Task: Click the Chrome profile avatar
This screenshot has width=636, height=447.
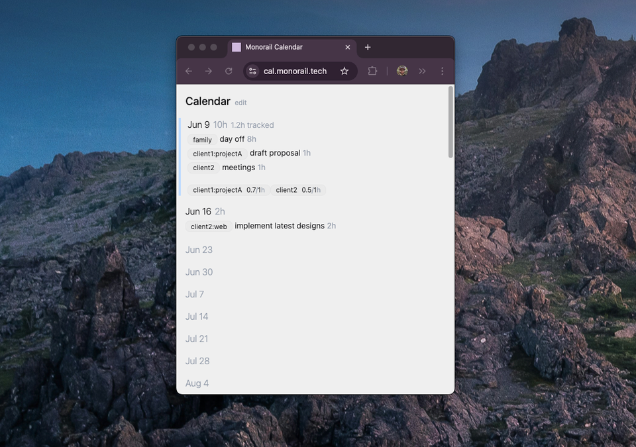Action: tap(402, 71)
